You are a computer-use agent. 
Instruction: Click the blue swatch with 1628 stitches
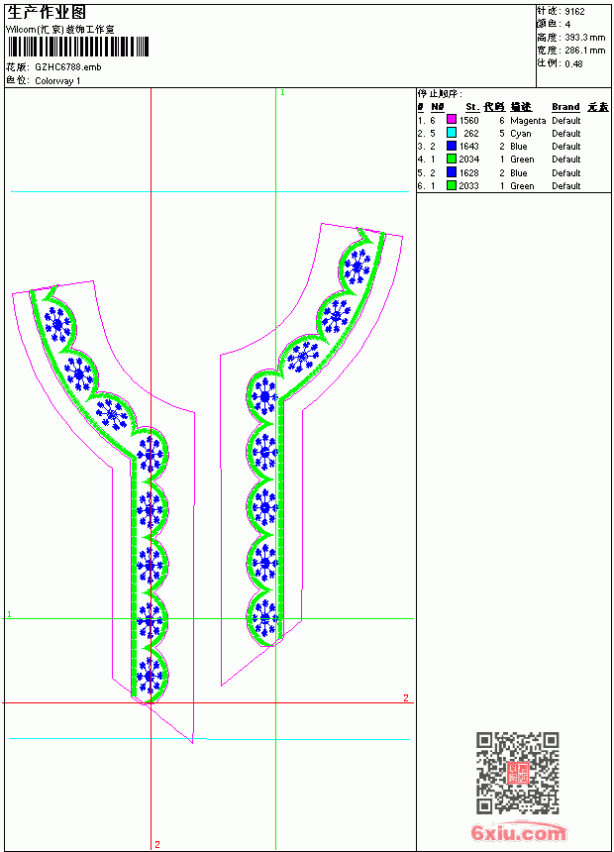tap(451, 172)
